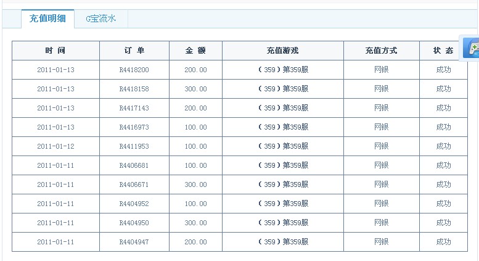Click the 充值游戏 column header
The width and height of the screenshot is (479, 261).
point(283,51)
